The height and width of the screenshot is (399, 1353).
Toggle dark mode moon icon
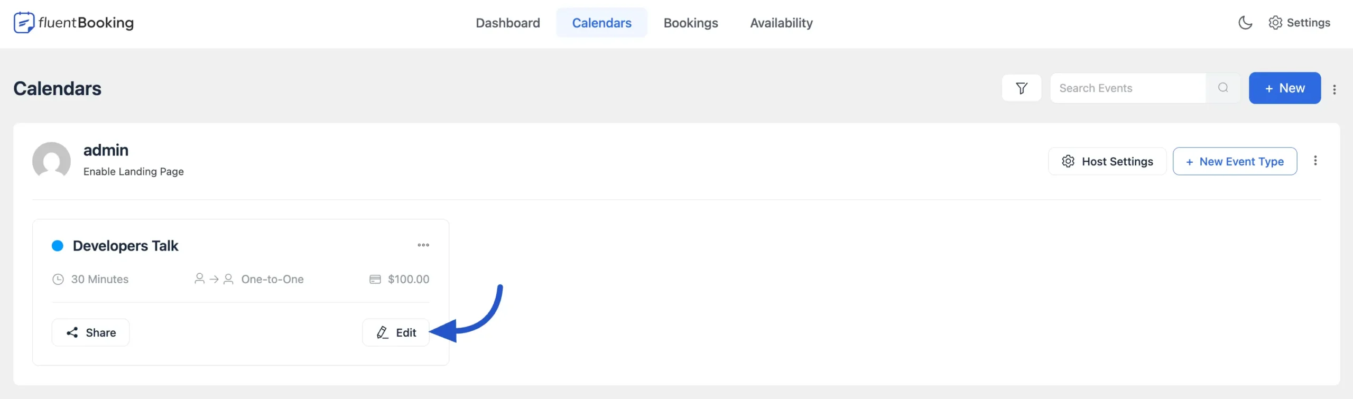(1245, 23)
